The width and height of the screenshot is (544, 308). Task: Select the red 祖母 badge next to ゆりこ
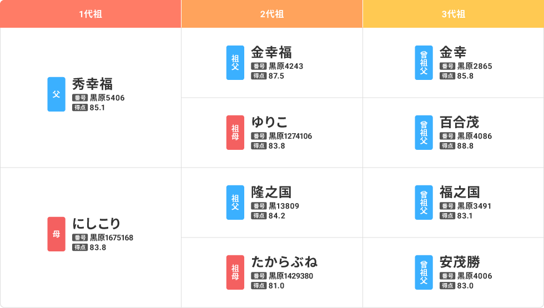235,133
